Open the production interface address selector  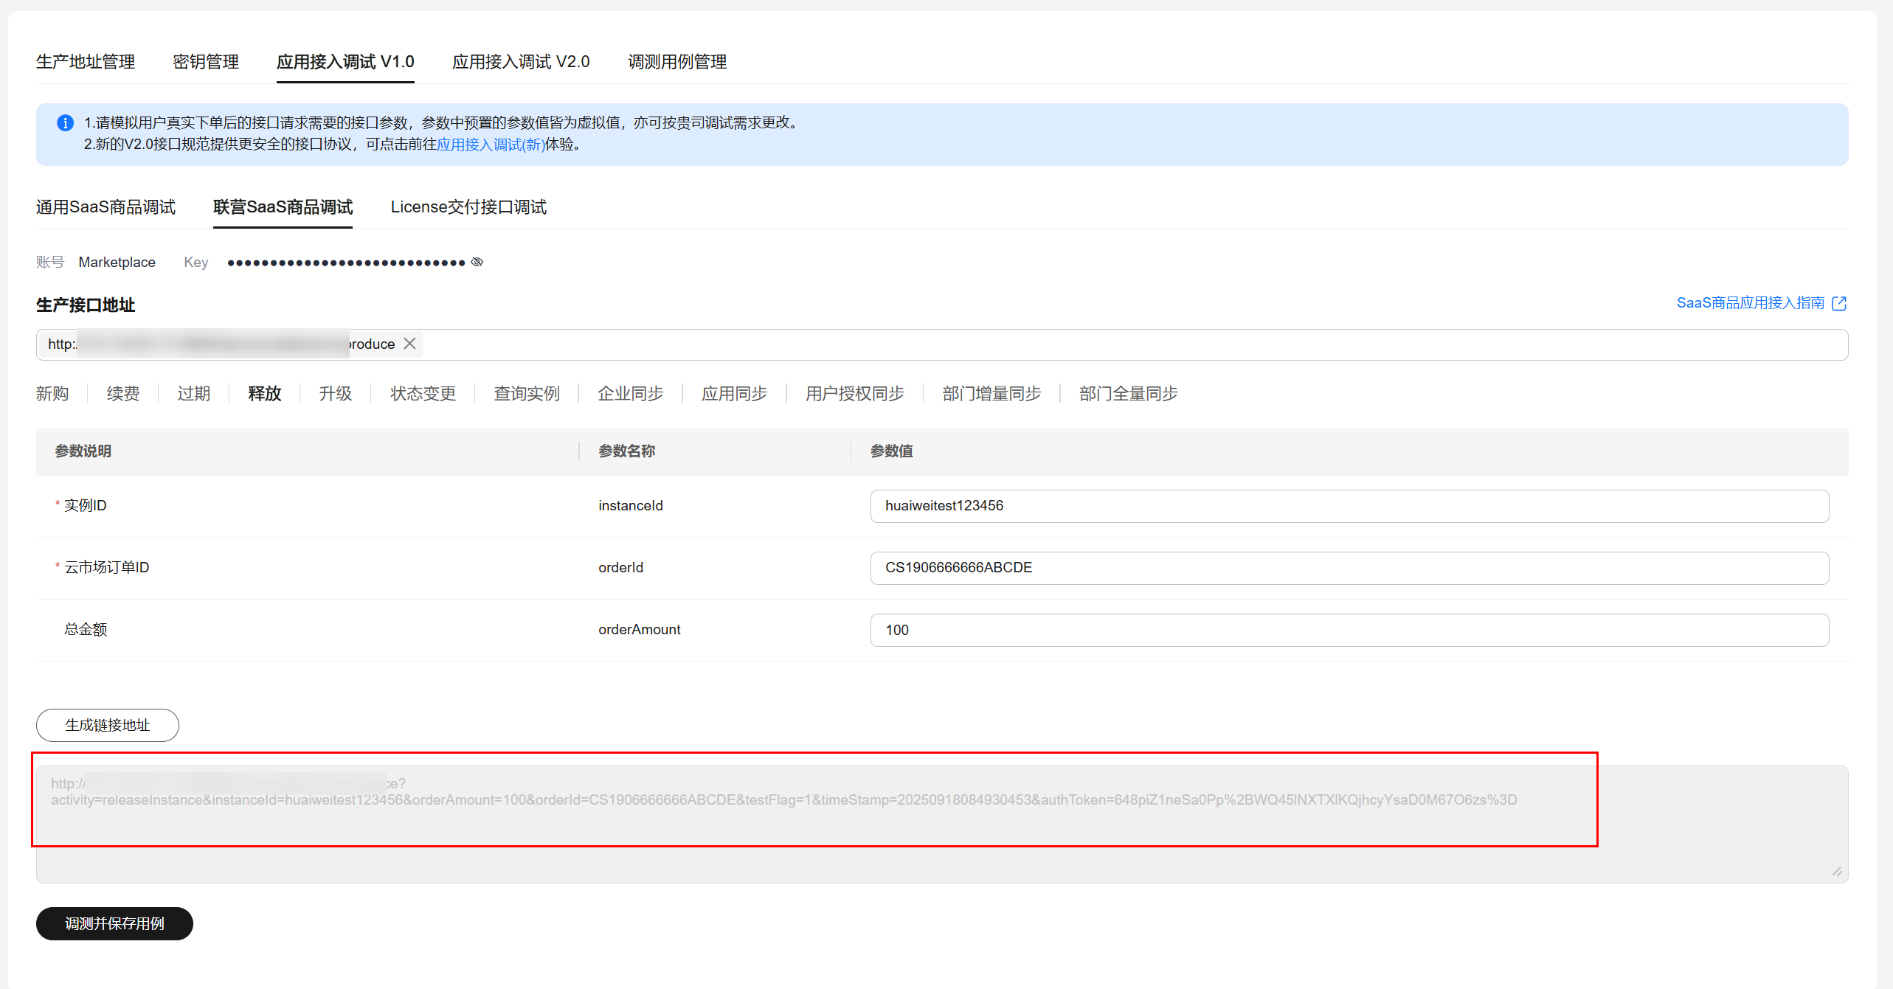[x=1107, y=344]
